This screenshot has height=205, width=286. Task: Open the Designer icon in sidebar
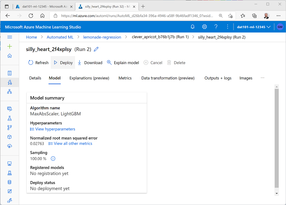[x=10, y=92]
